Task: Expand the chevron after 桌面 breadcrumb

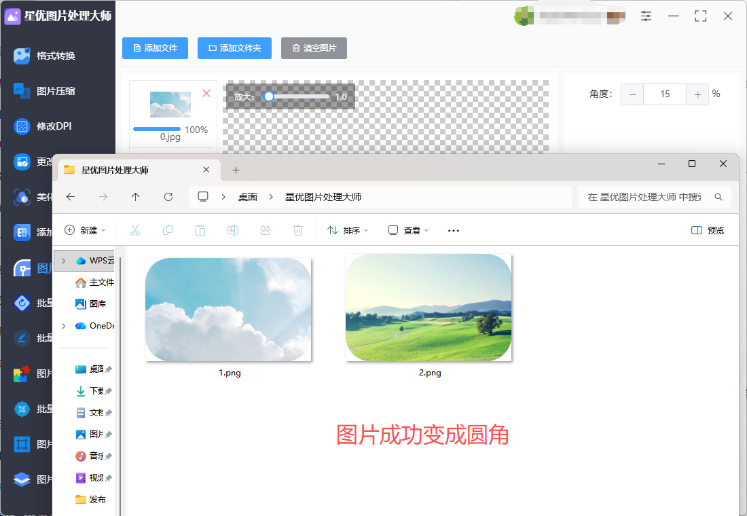Action: (x=270, y=198)
